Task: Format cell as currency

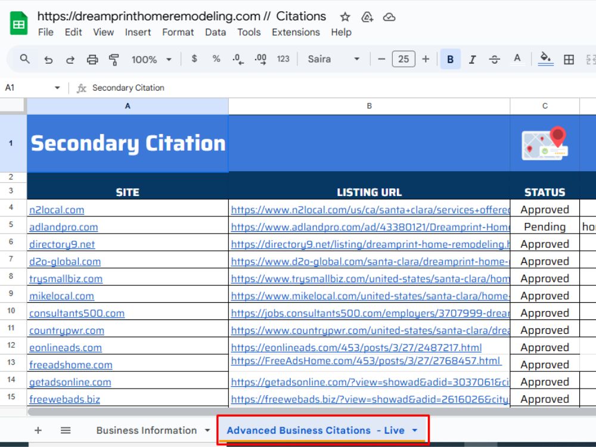Action: (x=194, y=59)
